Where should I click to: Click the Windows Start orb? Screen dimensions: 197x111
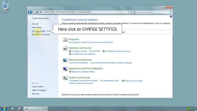(4, 109)
